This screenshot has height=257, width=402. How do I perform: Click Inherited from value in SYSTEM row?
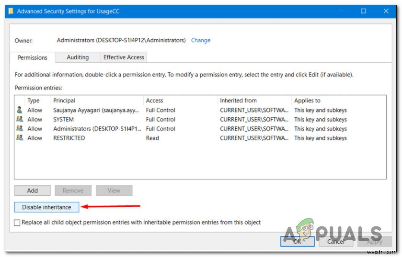point(254,120)
